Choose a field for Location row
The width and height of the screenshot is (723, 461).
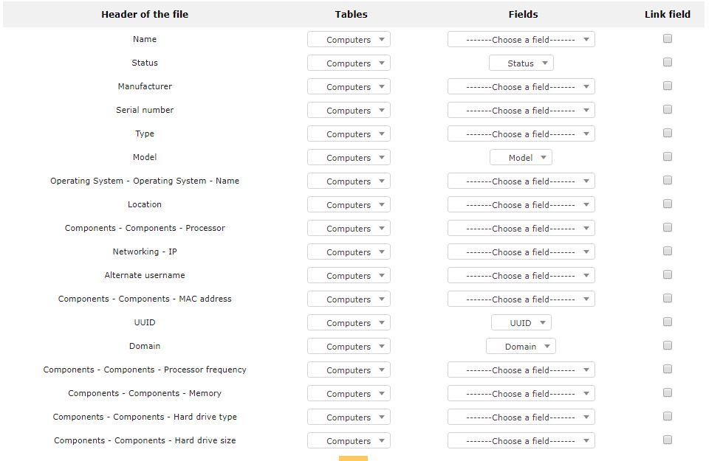point(521,205)
